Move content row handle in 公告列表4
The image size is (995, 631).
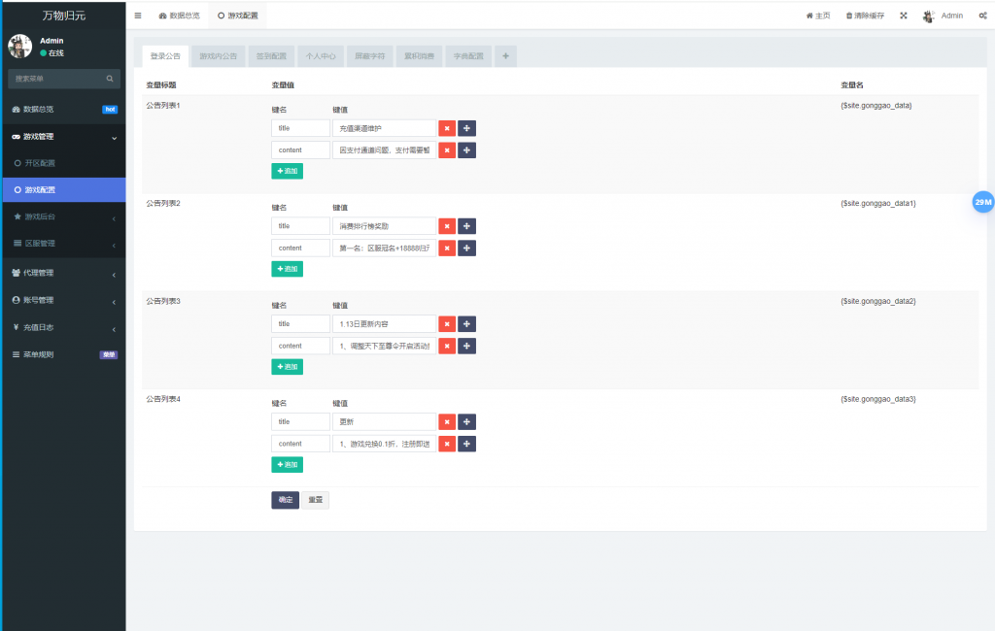click(x=466, y=444)
